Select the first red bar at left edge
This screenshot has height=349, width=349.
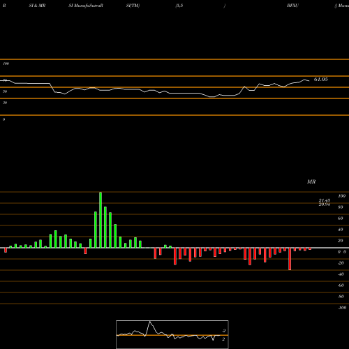6,250
